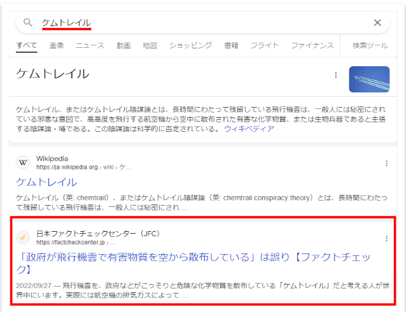Switch to the フライト tab
Screen dimensions: 406x312
tap(265, 45)
